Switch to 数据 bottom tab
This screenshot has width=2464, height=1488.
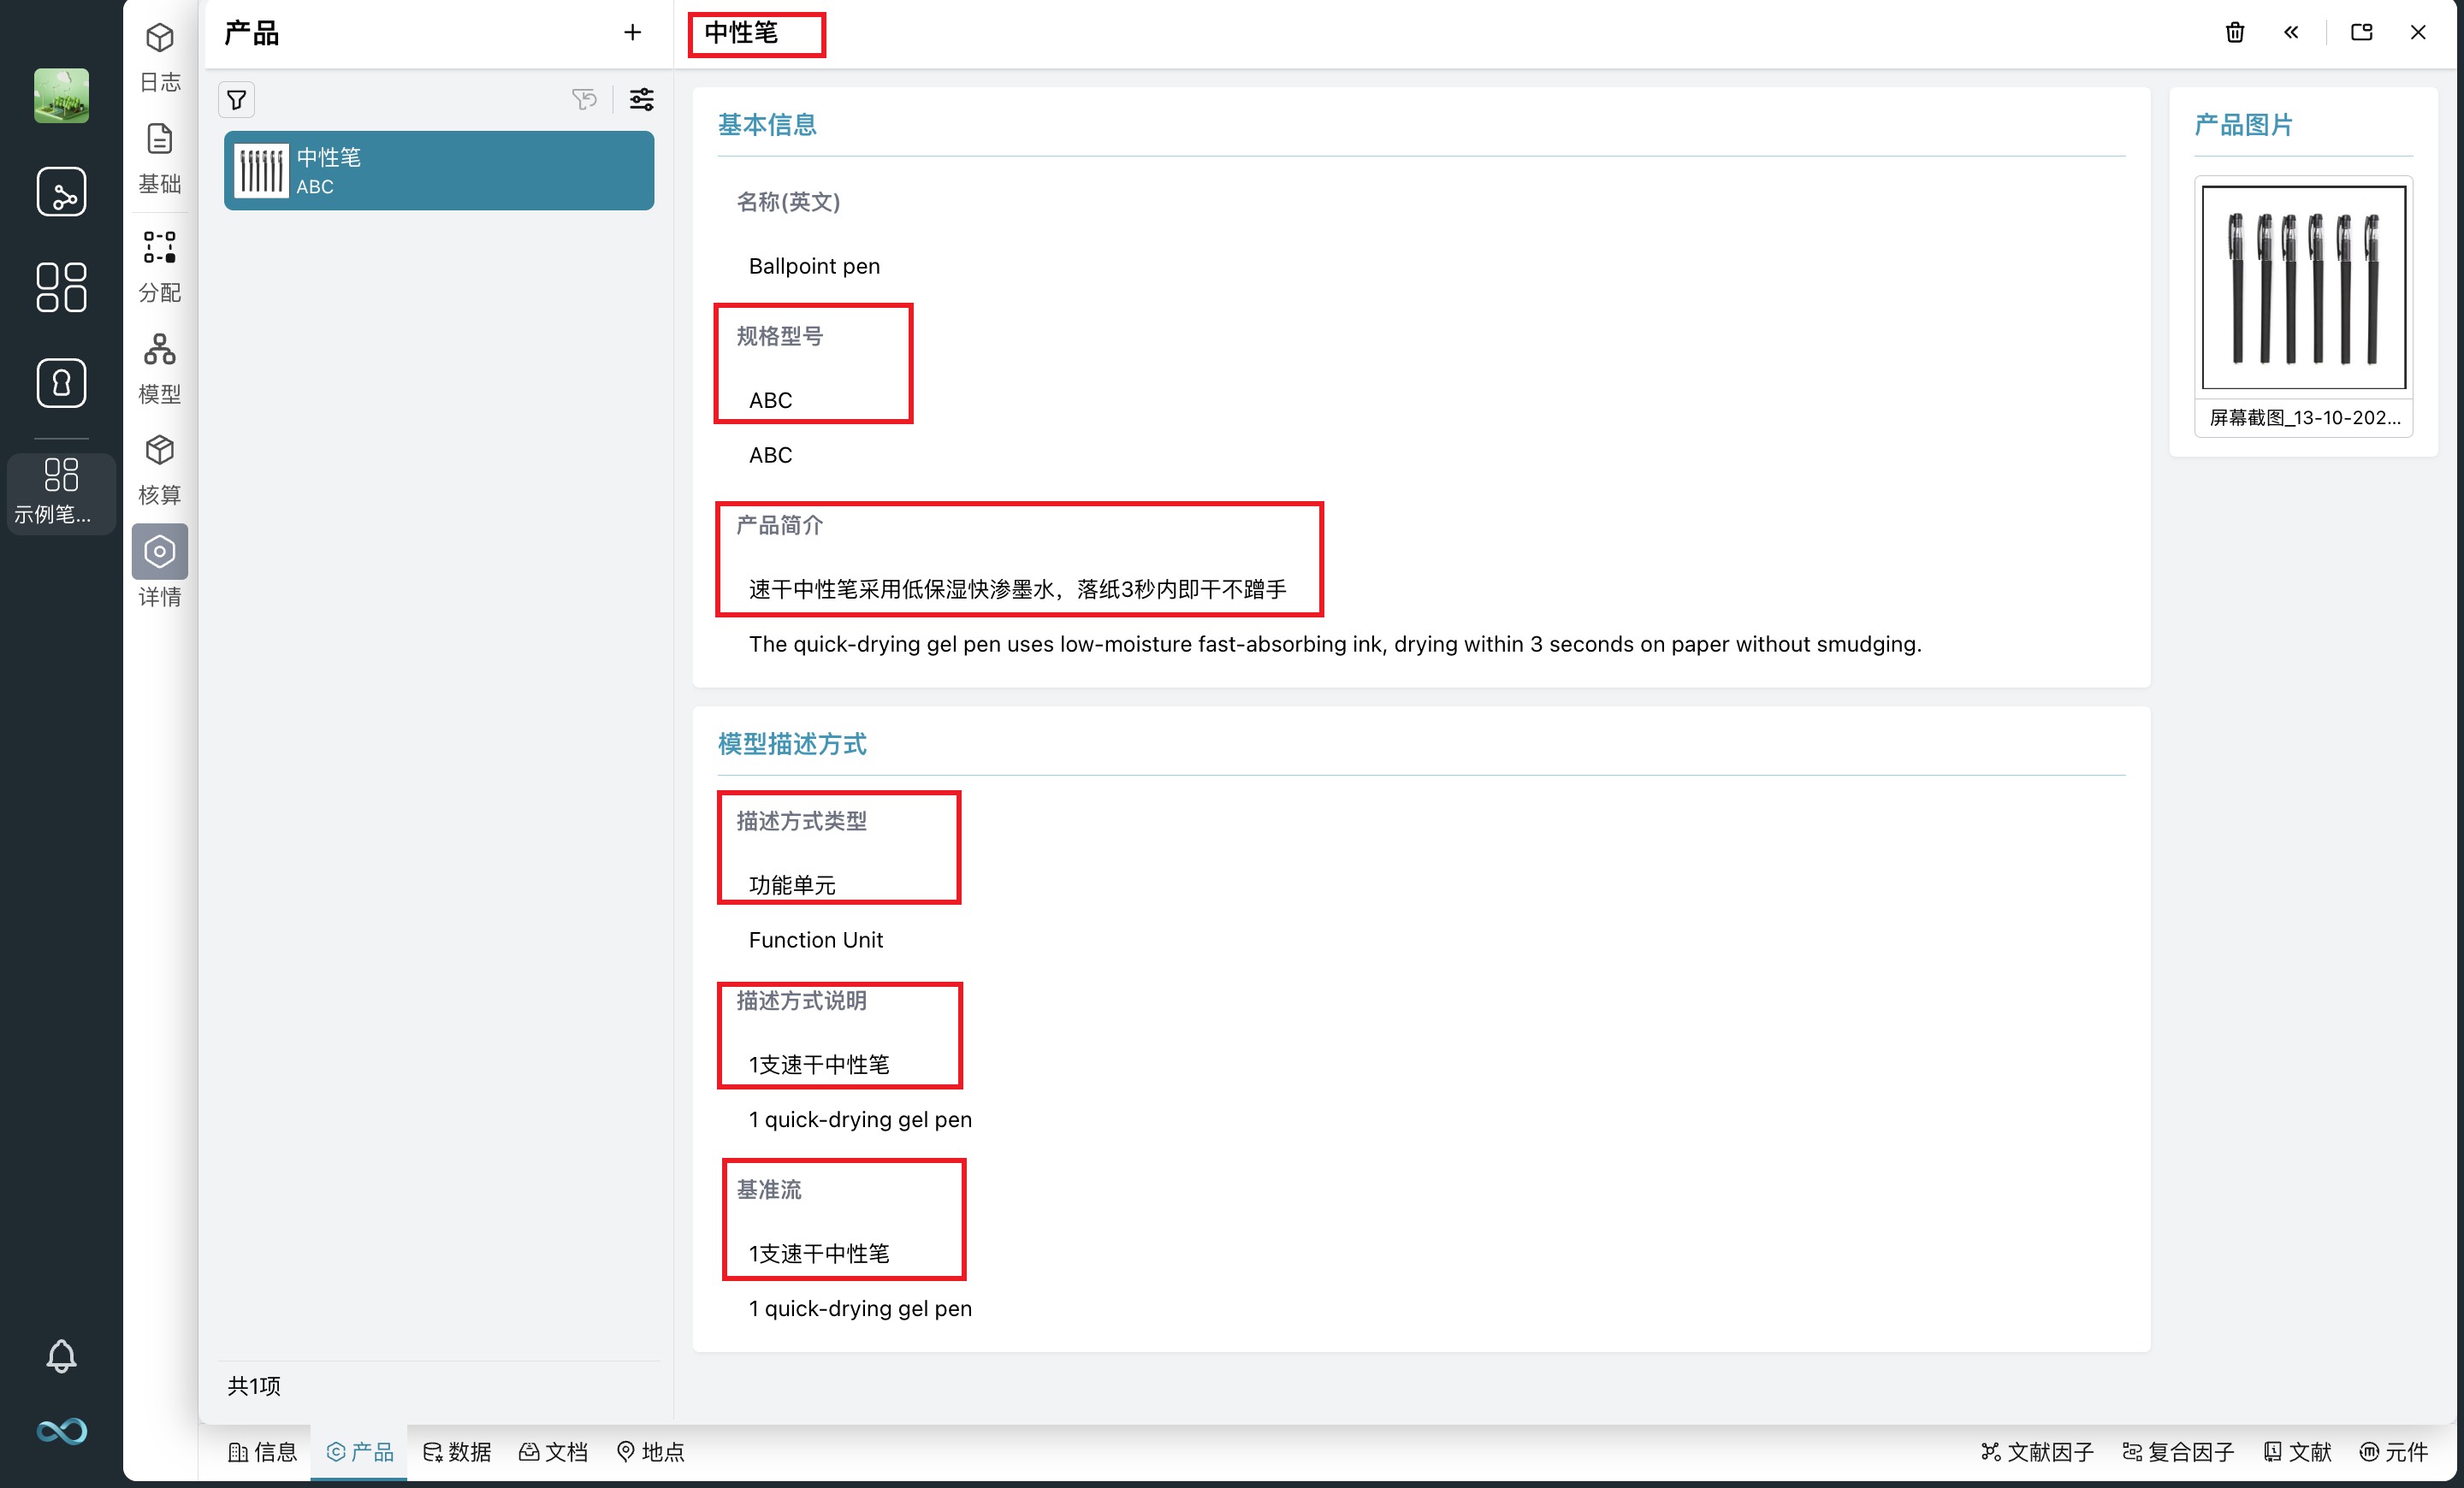click(x=457, y=1452)
